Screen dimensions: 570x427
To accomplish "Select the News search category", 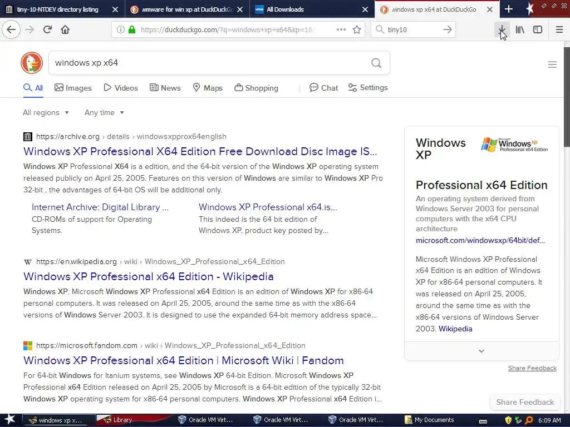I will point(165,88).
